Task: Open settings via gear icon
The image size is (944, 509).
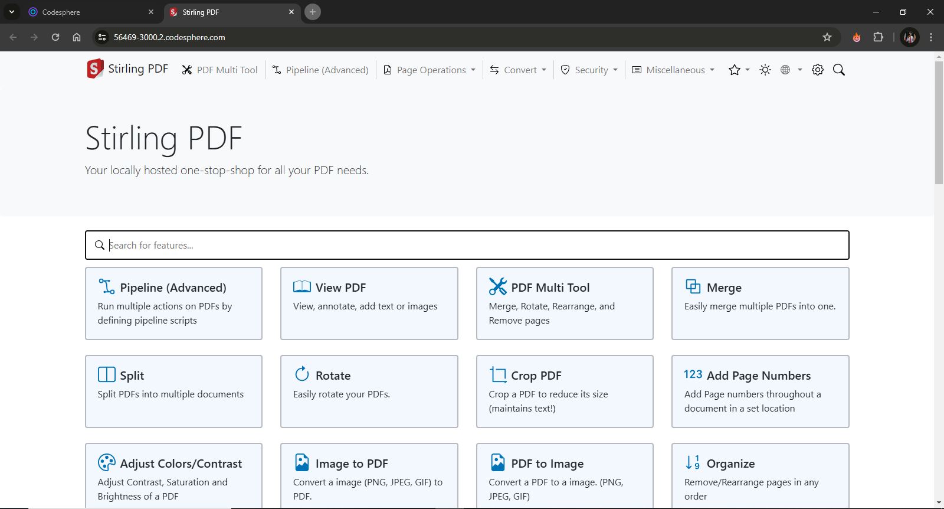Action: [818, 70]
